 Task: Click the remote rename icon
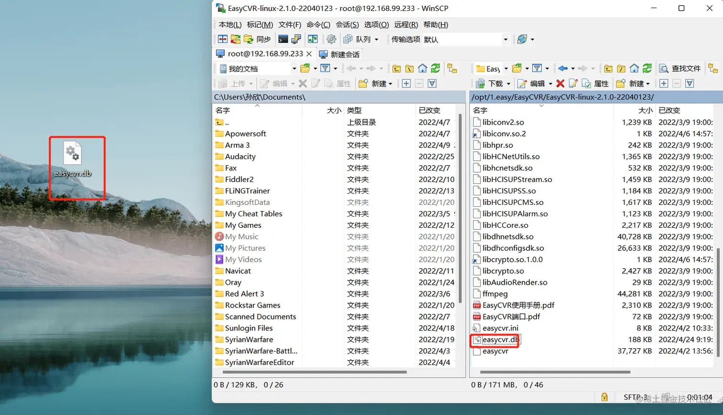[x=573, y=84]
